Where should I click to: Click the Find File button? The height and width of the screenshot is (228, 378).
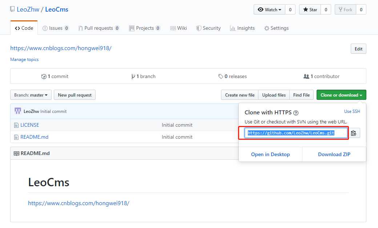(301, 95)
